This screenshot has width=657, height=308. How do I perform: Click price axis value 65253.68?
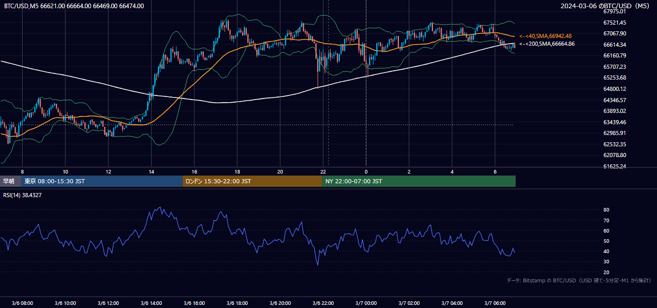[x=614, y=78]
